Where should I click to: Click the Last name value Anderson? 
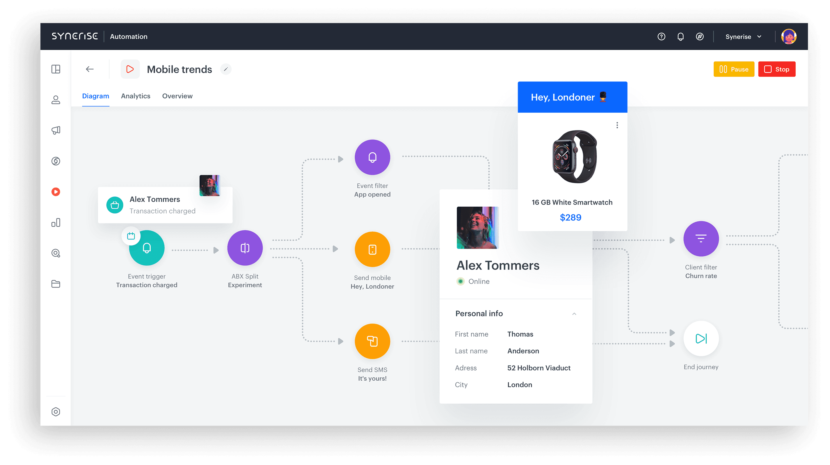pos(523,351)
